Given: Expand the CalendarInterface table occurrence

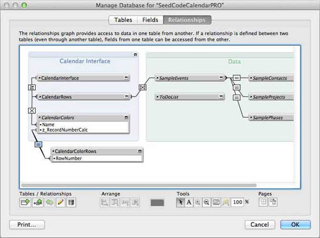Looking at the screenshot, I should (126, 78).
